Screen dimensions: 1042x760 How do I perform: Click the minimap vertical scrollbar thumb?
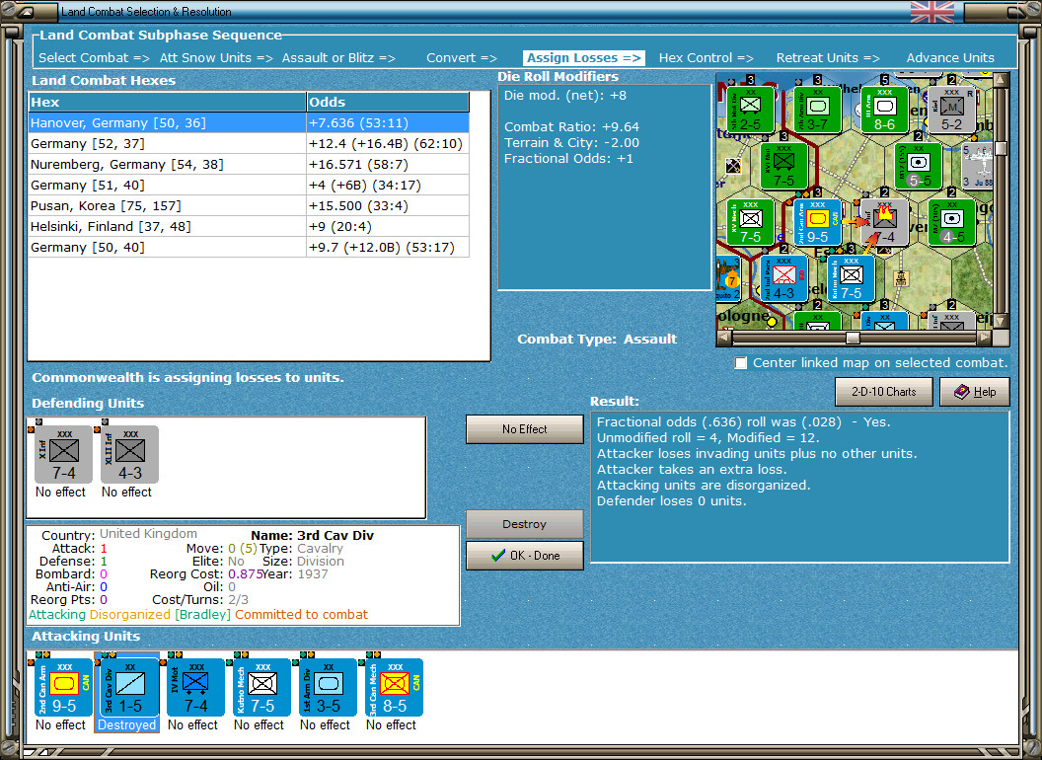pos(1001,148)
